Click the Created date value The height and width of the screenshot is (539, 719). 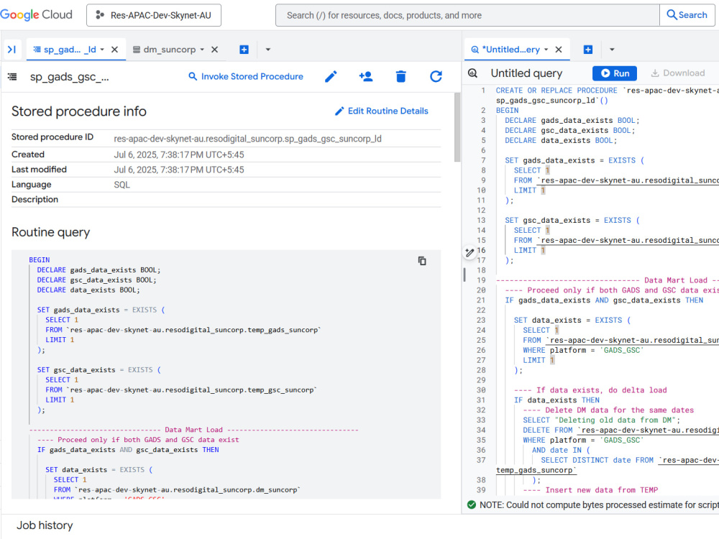point(179,155)
